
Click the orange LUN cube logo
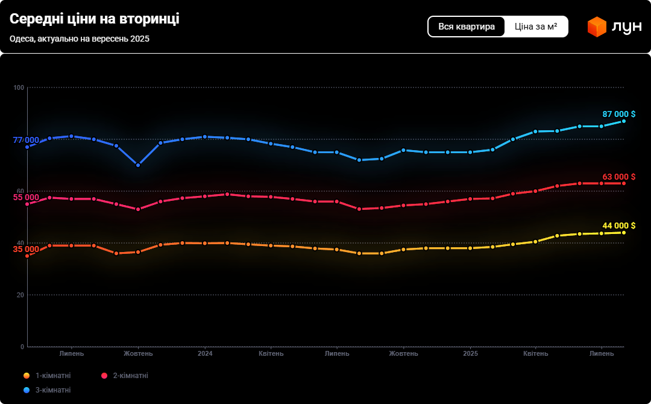point(597,27)
